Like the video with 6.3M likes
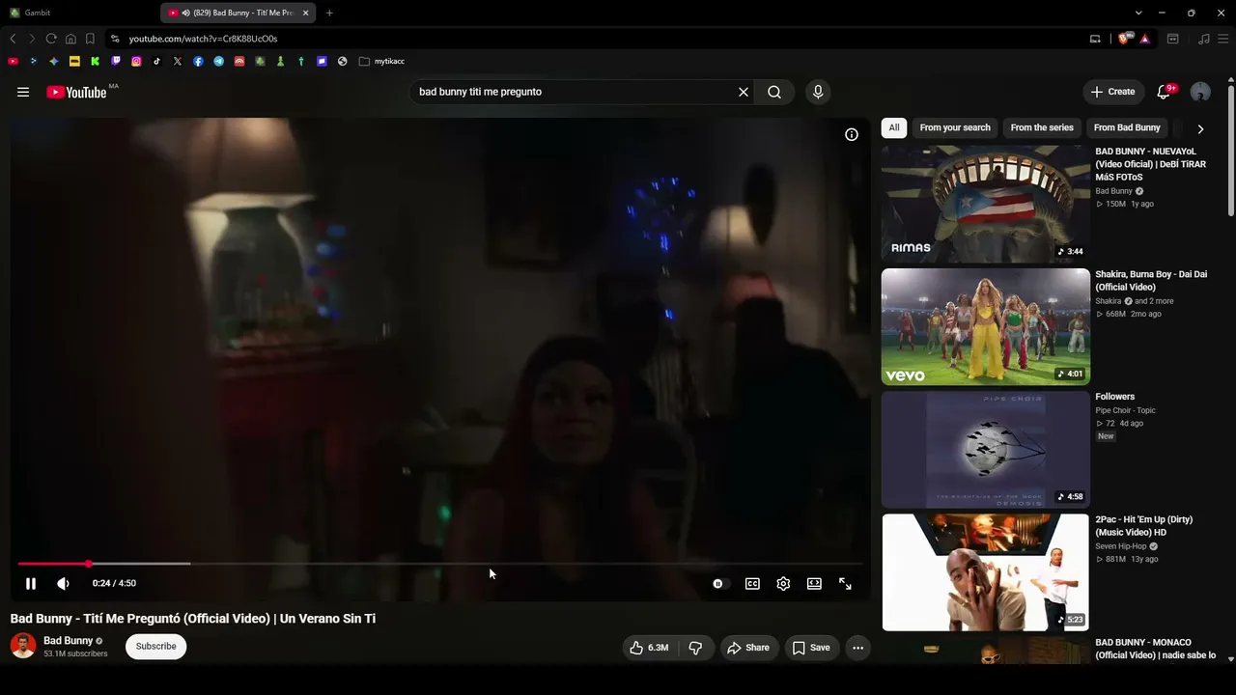Viewport: 1236px width, 695px height. pyautogui.click(x=649, y=648)
